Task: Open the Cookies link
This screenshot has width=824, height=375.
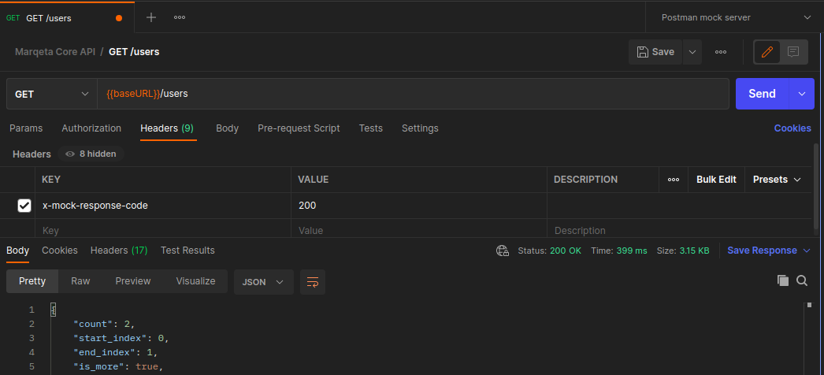Action: [792, 128]
